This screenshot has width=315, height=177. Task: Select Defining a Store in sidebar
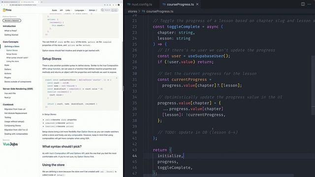pos(12,46)
